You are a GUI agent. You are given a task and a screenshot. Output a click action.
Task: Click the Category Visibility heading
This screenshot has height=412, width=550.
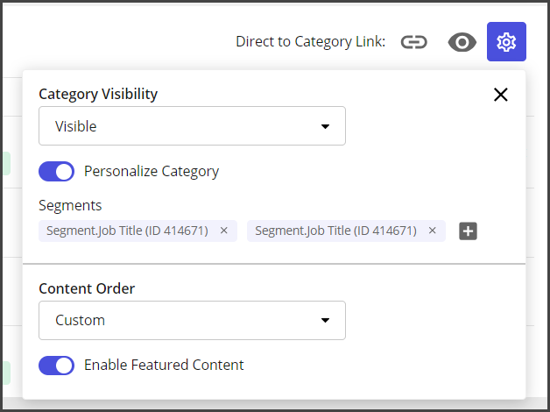[98, 94]
